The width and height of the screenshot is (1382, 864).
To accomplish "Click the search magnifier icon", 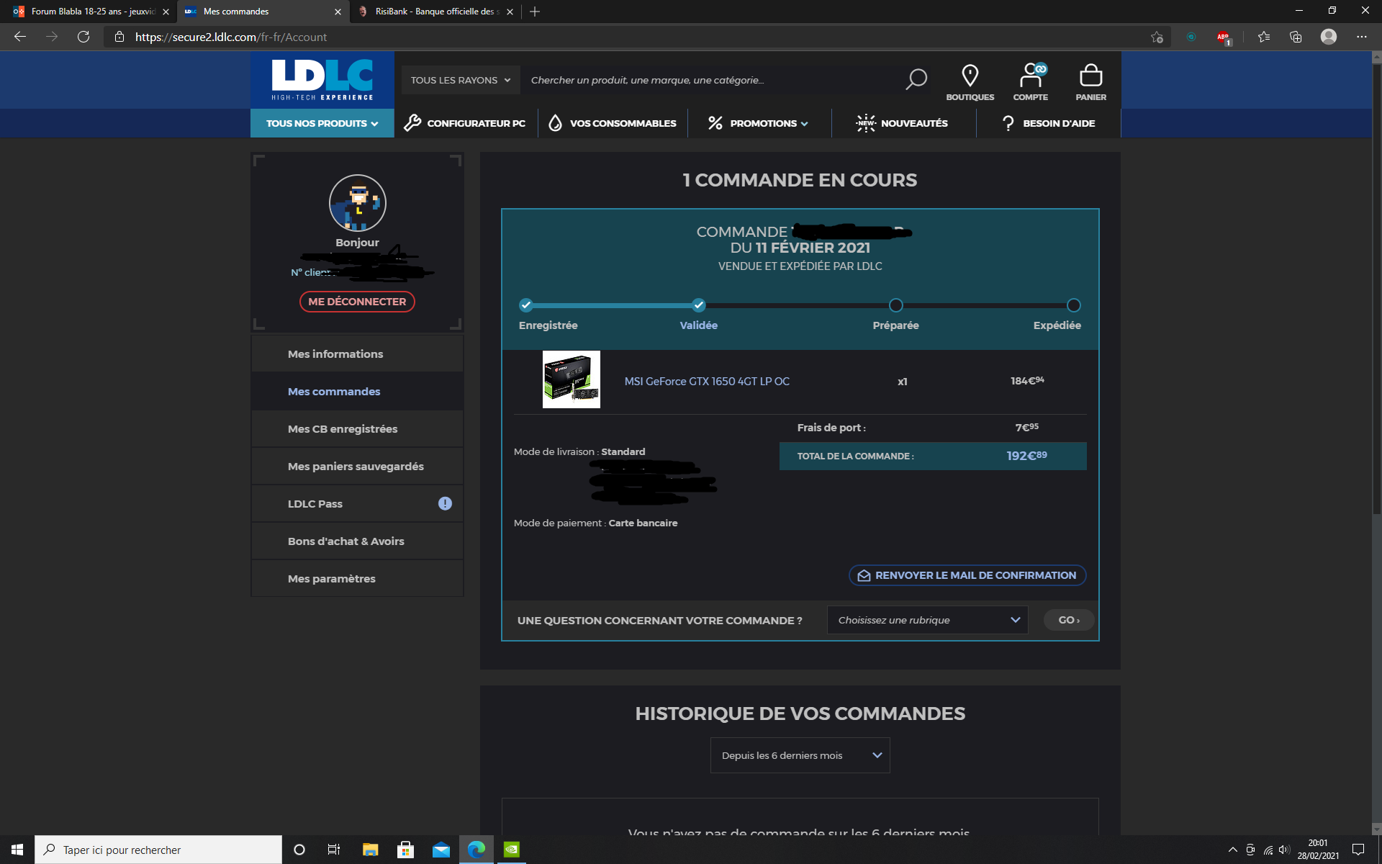I will point(916,79).
